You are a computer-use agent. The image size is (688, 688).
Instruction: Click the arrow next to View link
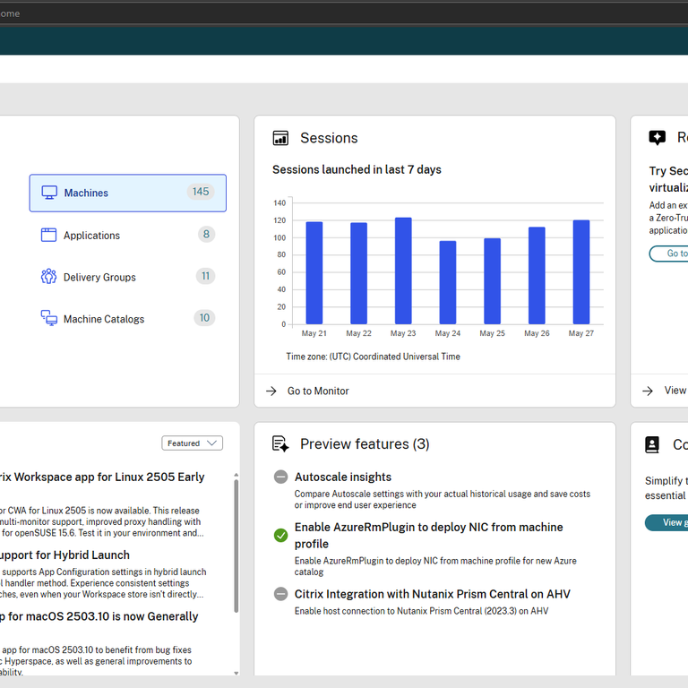point(648,391)
